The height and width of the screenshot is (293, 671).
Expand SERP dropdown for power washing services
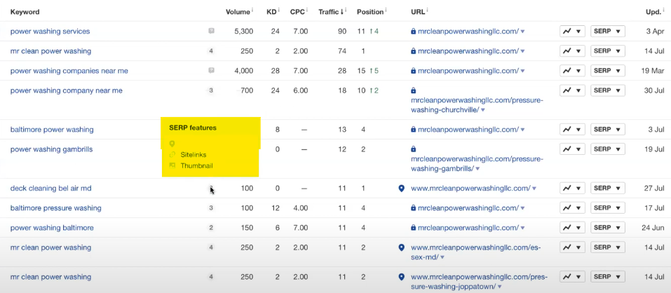[x=608, y=32]
